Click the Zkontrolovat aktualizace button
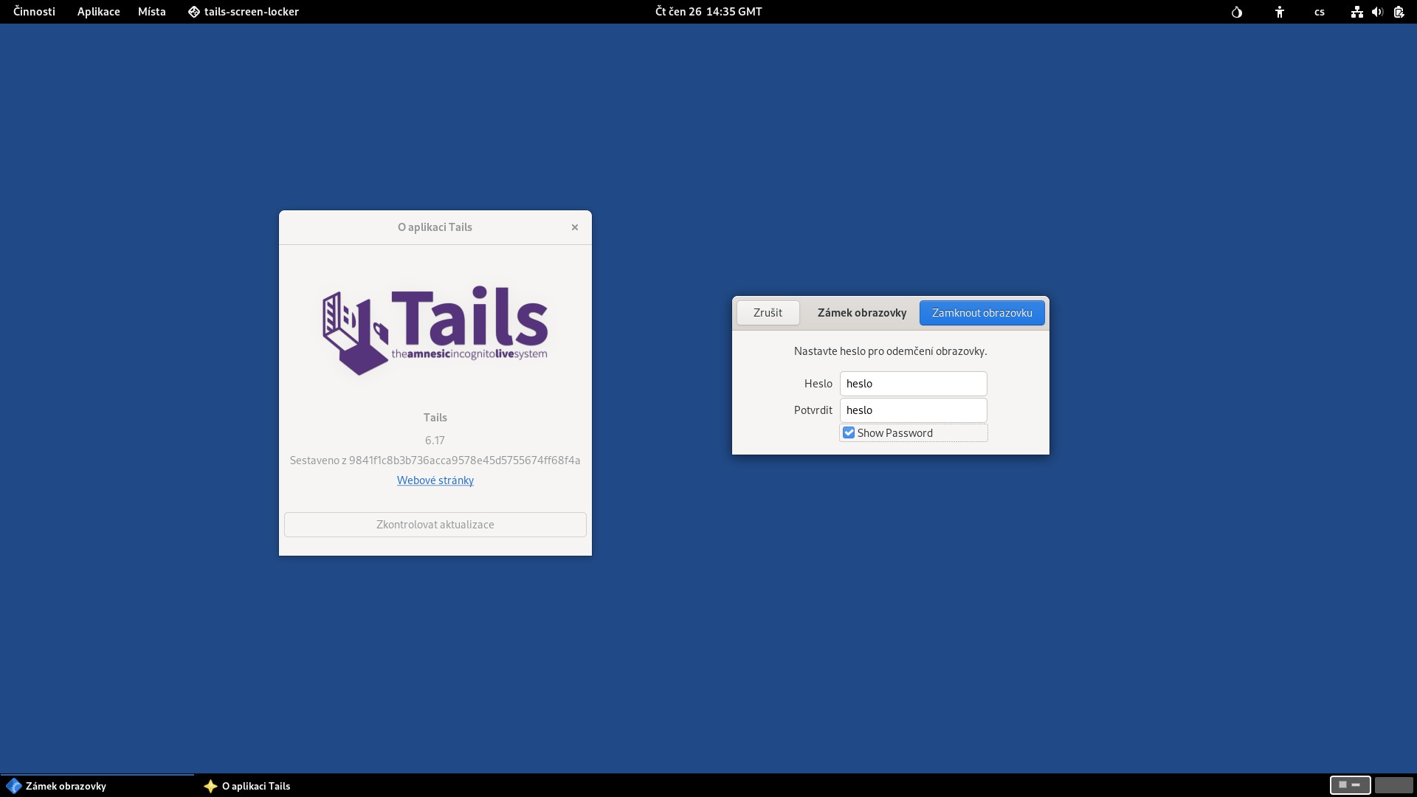This screenshot has width=1417, height=797. [x=435, y=525]
